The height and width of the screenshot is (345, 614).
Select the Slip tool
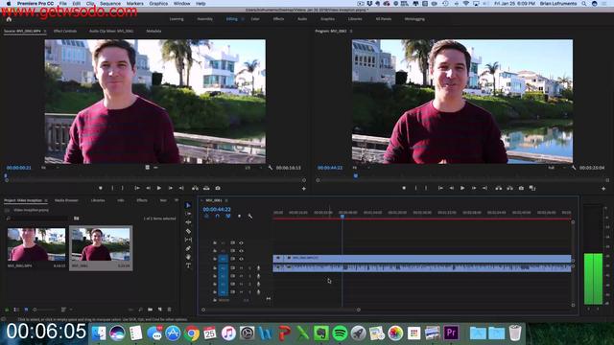(188, 240)
